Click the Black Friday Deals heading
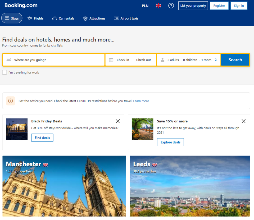This screenshot has height=220, width=254. [x=47, y=121]
